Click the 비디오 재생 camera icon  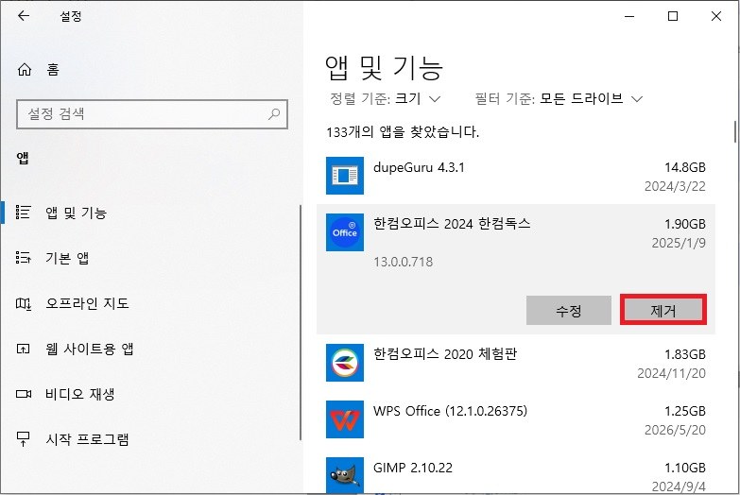pos(24,394)
